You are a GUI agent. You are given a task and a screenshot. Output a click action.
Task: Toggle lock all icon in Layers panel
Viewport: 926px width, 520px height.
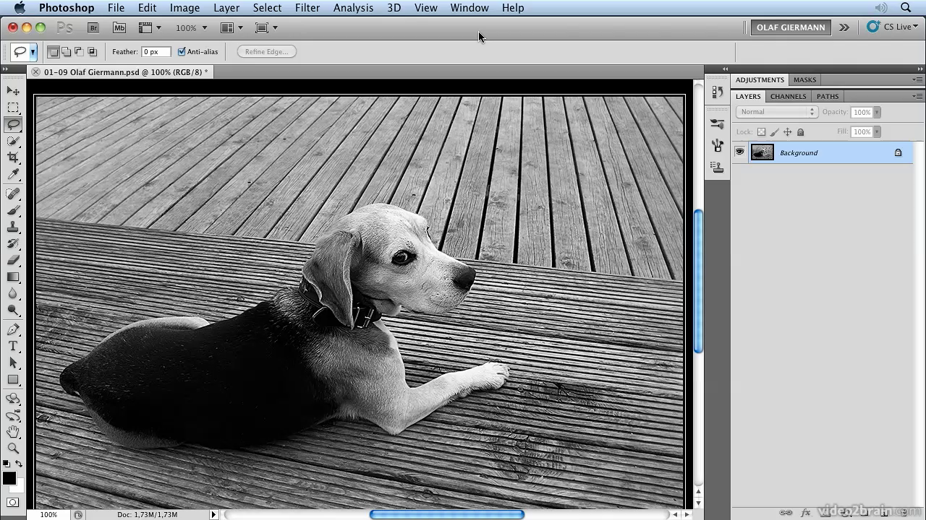(x=800, y=131)
